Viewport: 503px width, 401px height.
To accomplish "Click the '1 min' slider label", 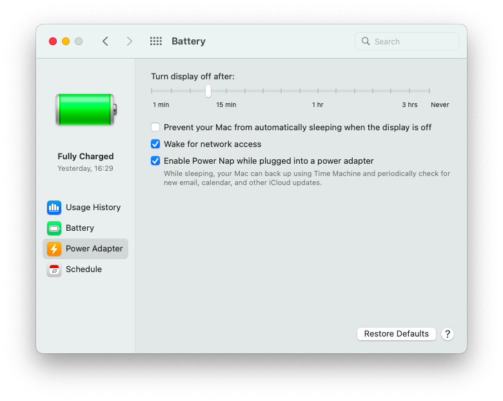I will coord(161,104).
